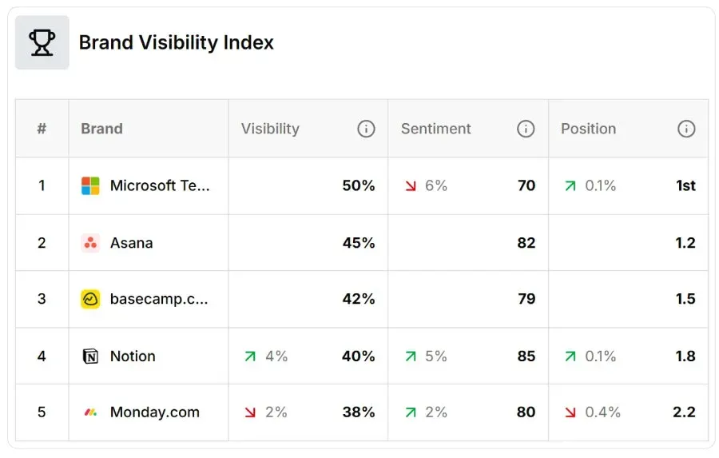
Task: Open the Notion brand name
Action: [133, 356]
